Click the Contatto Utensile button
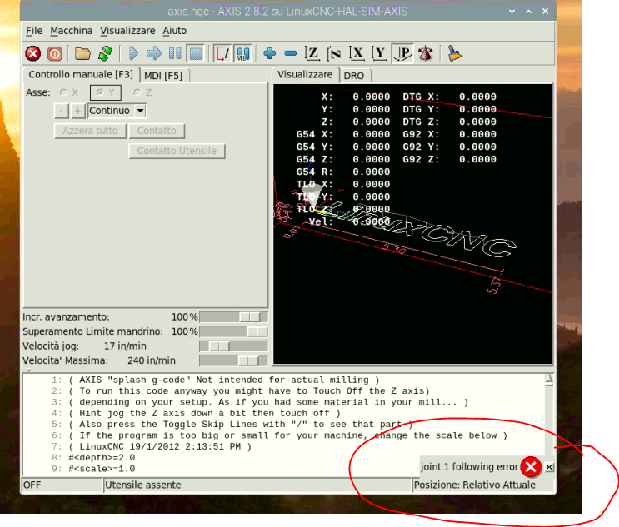The width and height of the screenshot is (619, 527). [177, 151]
